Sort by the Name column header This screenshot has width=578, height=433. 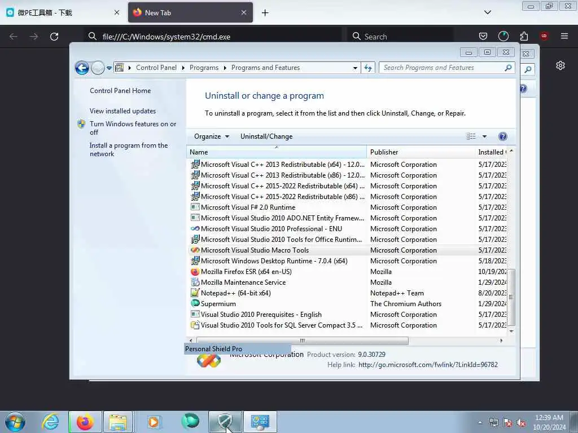pyautogui.click(x=277, y=152)
